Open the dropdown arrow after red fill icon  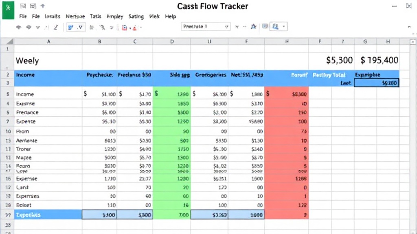pos(140,28)
